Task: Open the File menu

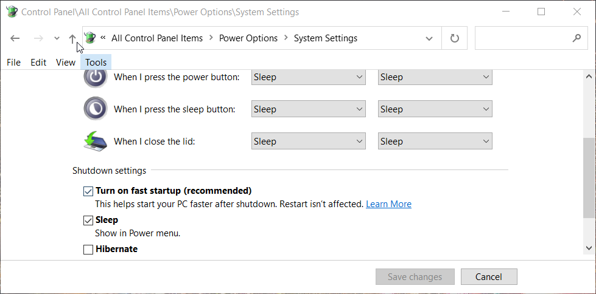Action: 13,62
